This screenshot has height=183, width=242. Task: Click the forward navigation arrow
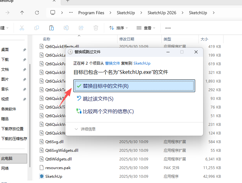tap(7, 13)
